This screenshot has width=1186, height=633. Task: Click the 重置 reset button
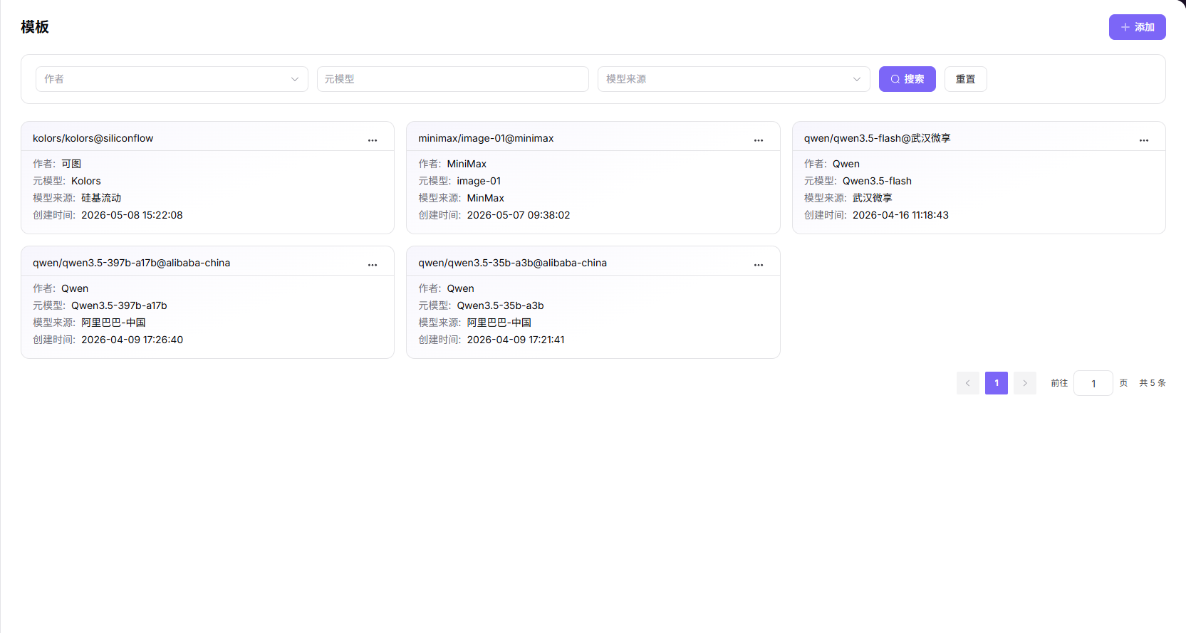point(965,79)
